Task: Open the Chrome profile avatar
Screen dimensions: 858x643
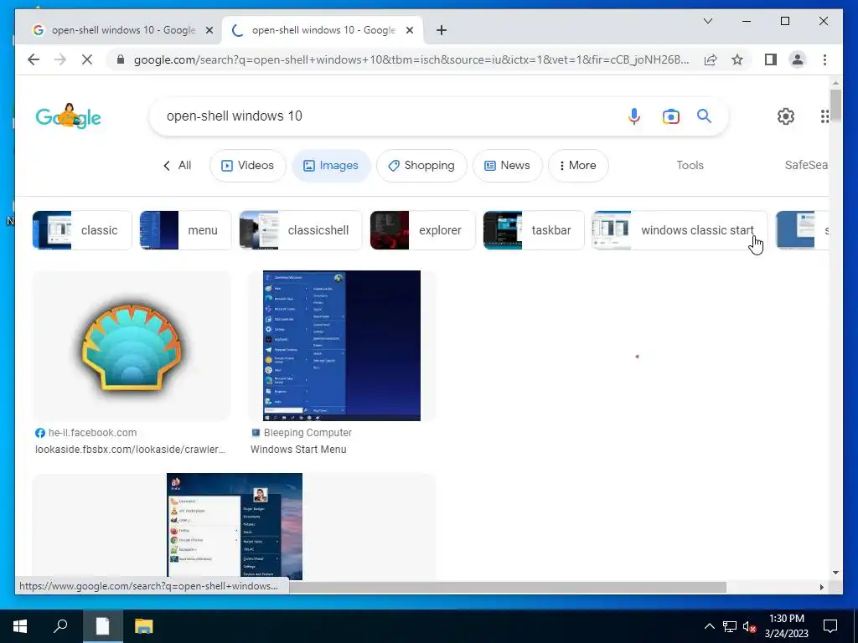Action: [798, 59]
